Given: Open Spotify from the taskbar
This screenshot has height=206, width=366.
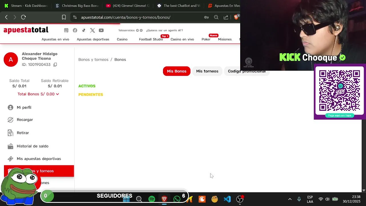Looking at the screenshot, I should tap(152, 199).
